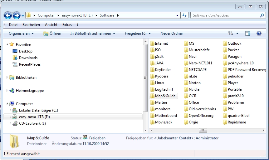Collapse the Favoriten tree group
The height and width of the screenshot is (160, 269).
coord(7,44)
